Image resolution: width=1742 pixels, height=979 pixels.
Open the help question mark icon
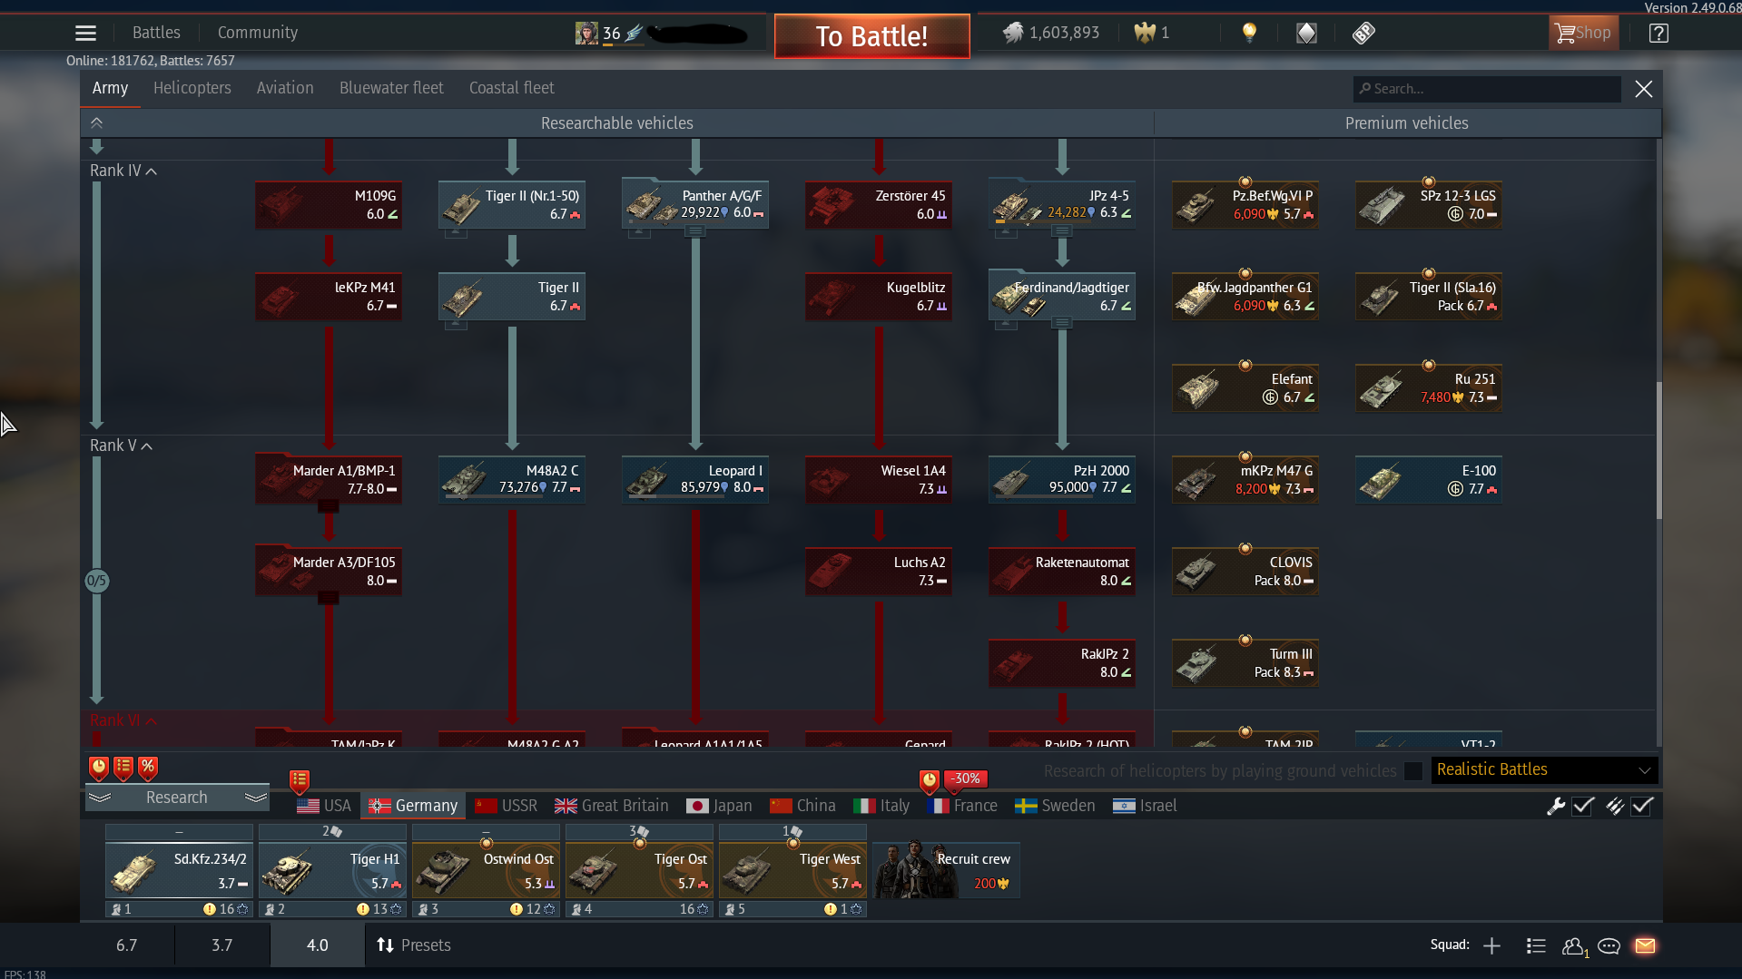[x=1658, y=34]
